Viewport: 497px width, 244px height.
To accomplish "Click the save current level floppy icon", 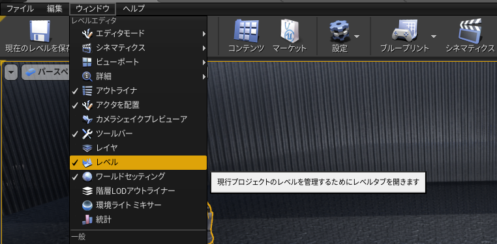I will [x=40, y=31].
